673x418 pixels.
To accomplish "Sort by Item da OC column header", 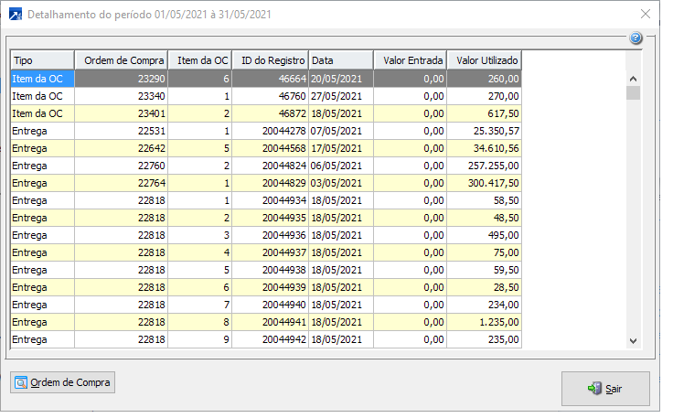I will tap(202, 60).
